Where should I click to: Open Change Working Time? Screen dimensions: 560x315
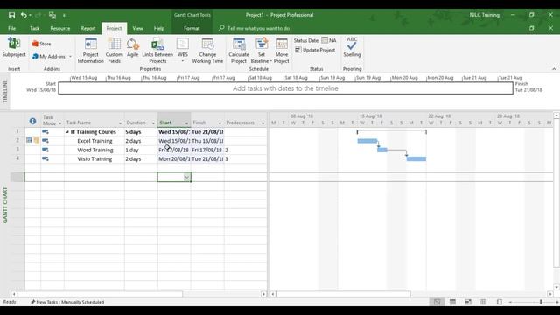pyautogui.click(x=207, y=51)
